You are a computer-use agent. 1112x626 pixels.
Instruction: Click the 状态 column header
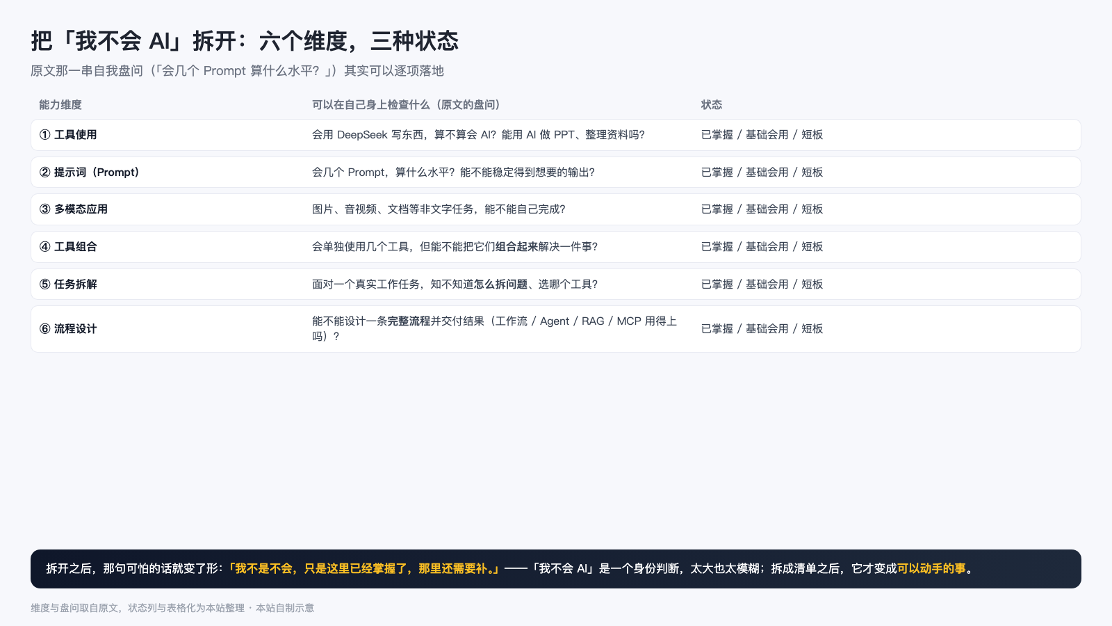click(712, 105)
